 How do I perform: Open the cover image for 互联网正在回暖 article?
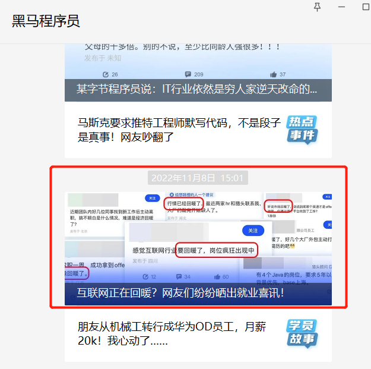point(198,248)
